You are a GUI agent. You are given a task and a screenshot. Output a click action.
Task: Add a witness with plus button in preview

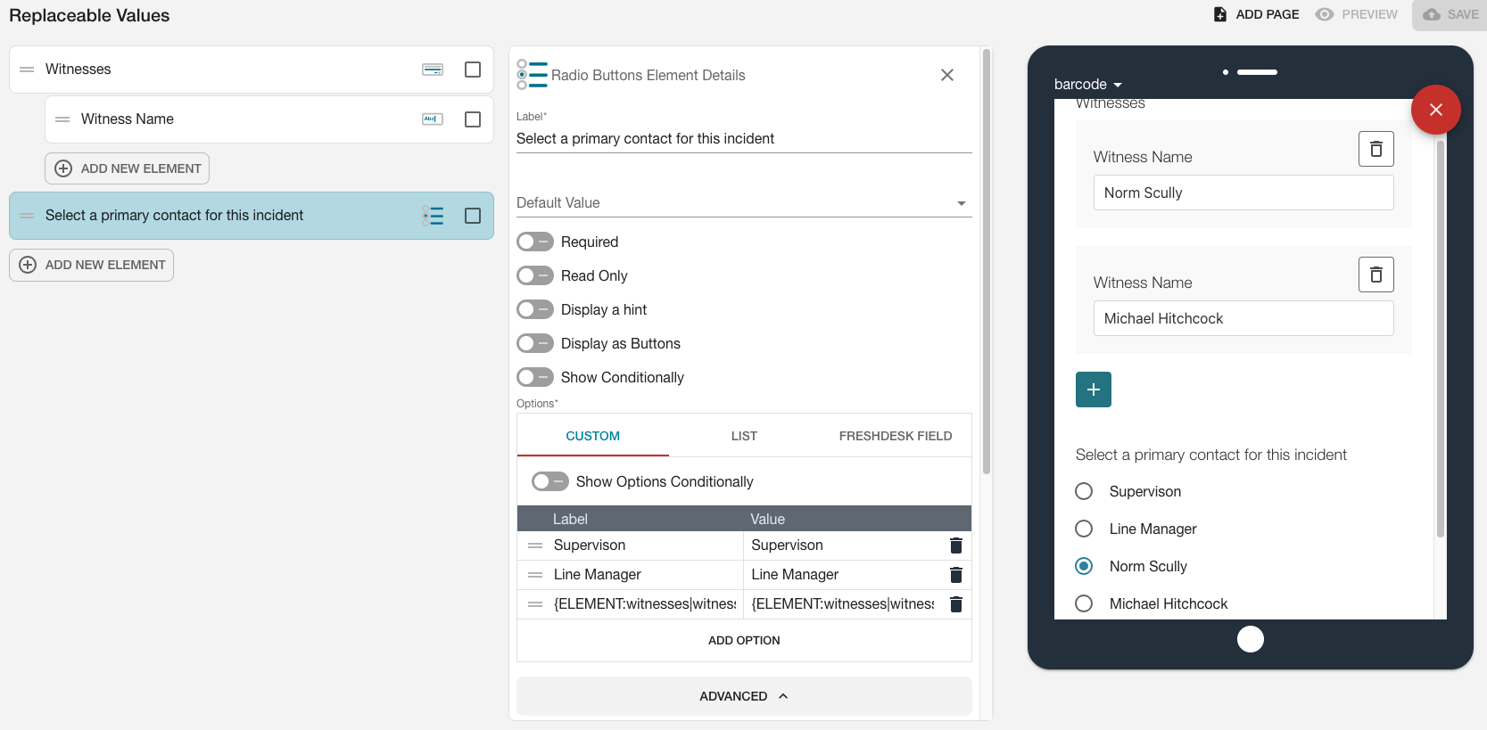(1094, 390)
